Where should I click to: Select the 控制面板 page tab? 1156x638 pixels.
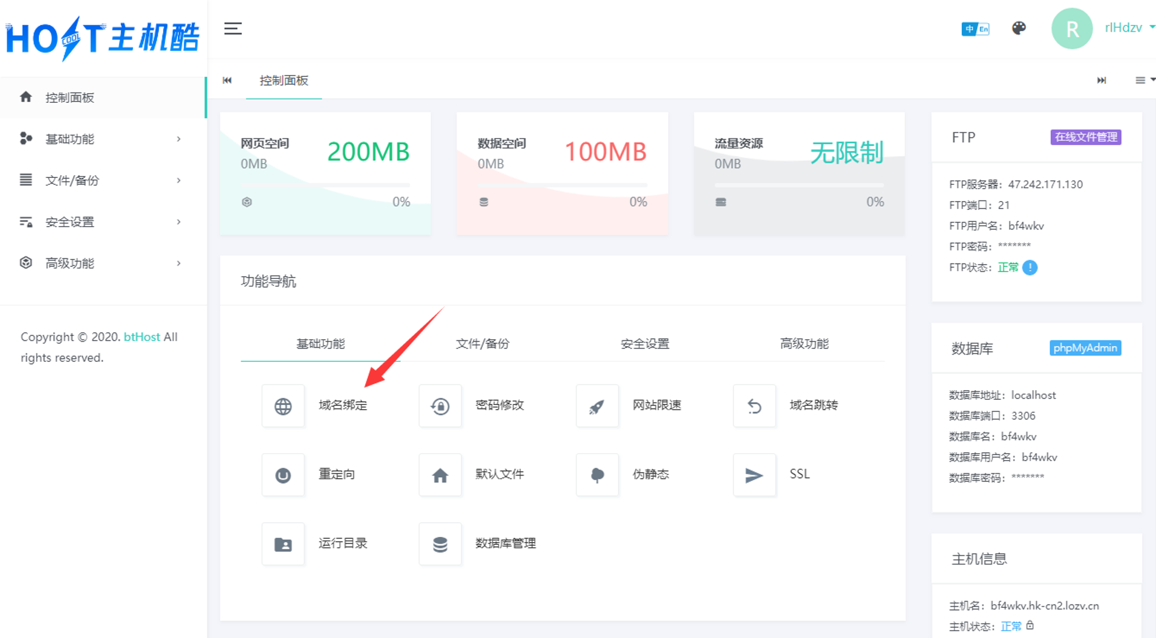pyautogui.click(x=284, y=80)
